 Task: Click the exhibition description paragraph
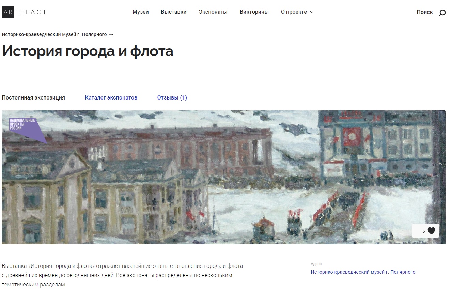point(122,275)
